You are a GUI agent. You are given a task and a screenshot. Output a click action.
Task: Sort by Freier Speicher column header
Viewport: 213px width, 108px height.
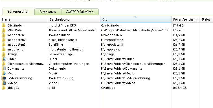[185, 19]
